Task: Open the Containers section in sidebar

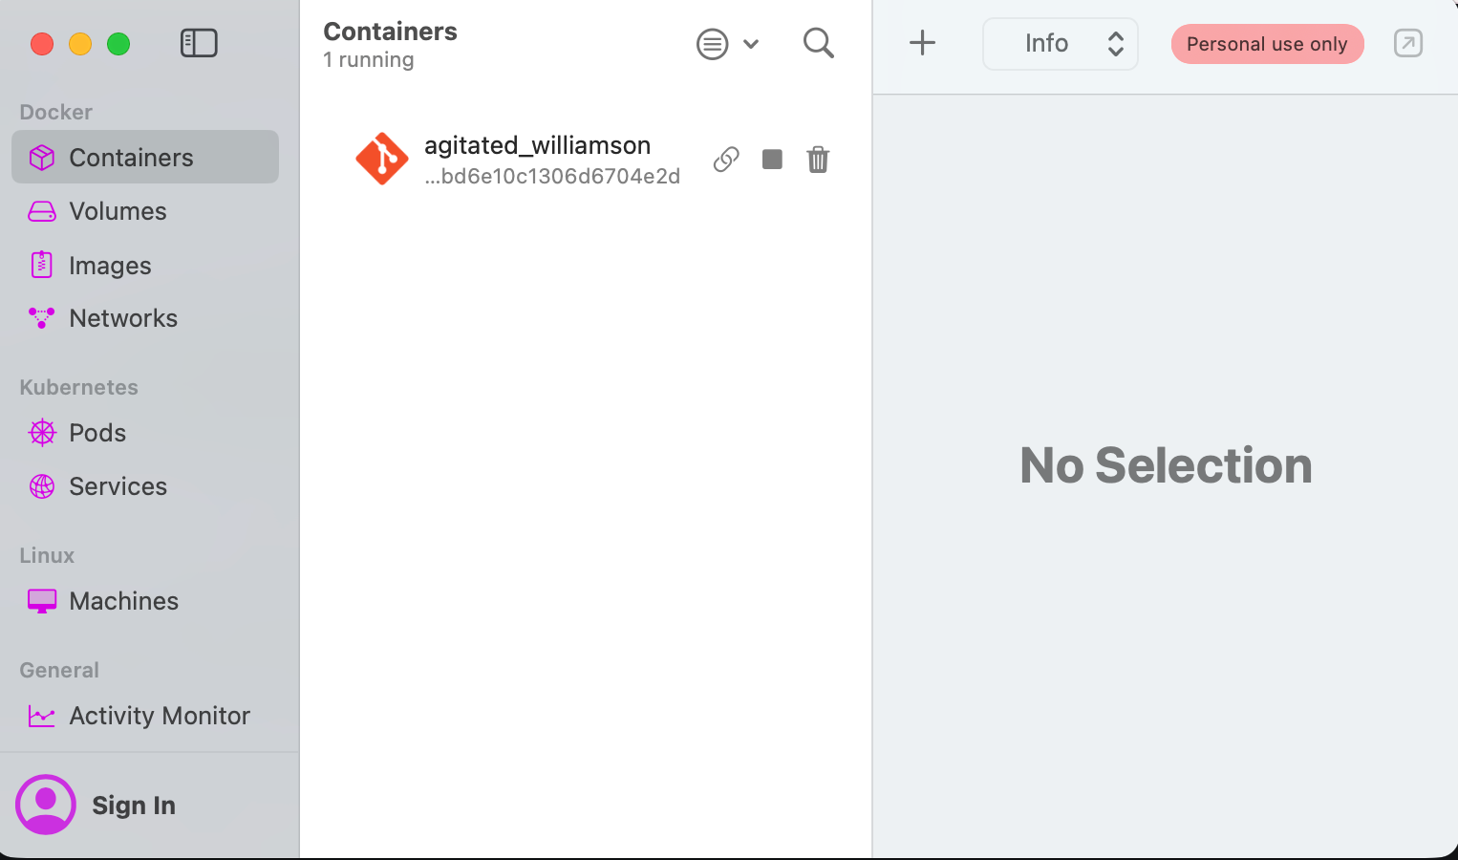Action: coord(131,158)
